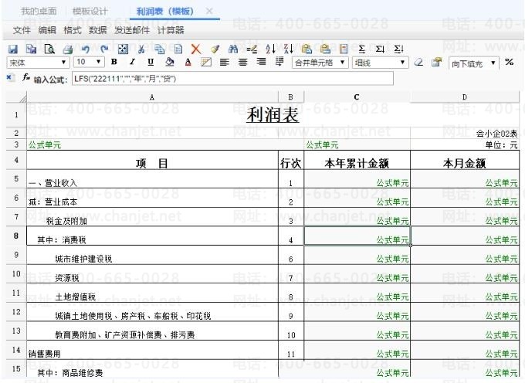
Task: Sort ascending A to Z
Action: [270, 49]
